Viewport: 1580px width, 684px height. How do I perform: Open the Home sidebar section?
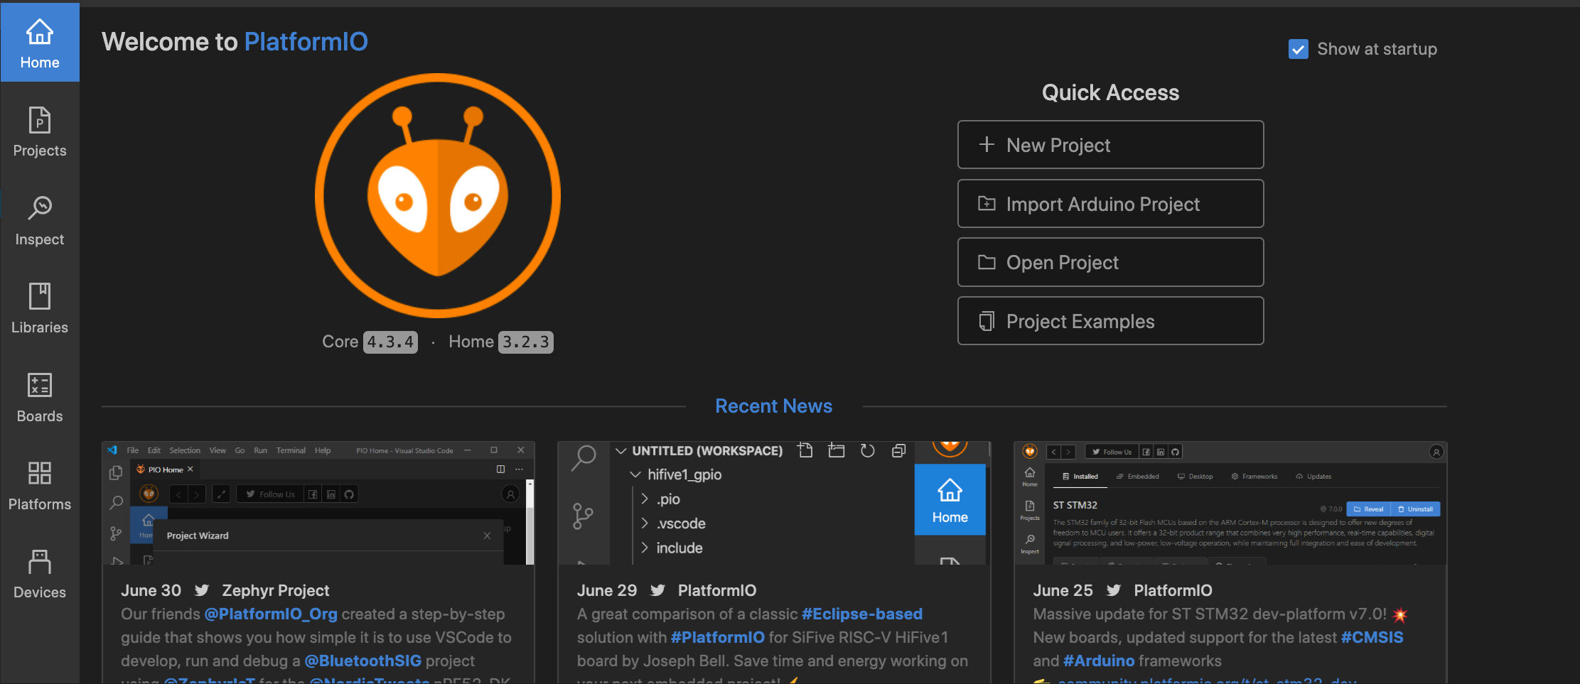point(40,43)
